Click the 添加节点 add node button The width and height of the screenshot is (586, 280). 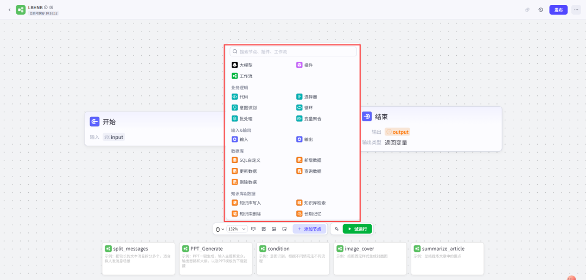coord(309,229)
